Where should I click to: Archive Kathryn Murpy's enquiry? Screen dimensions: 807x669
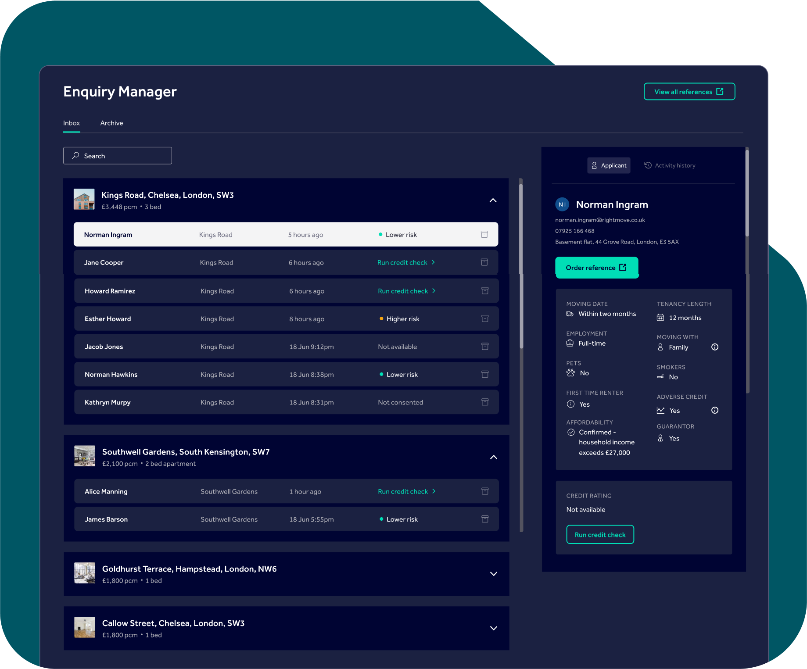point(484,402)
